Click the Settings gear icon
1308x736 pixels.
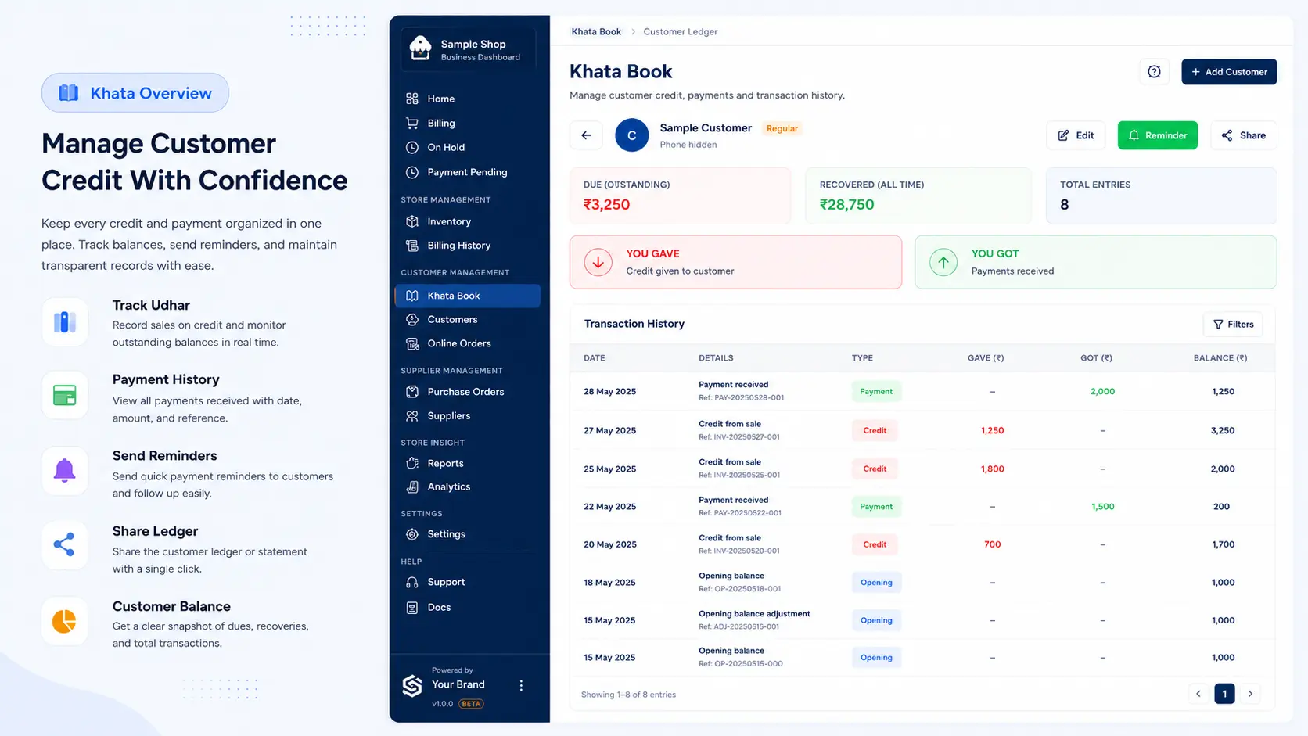412,534
